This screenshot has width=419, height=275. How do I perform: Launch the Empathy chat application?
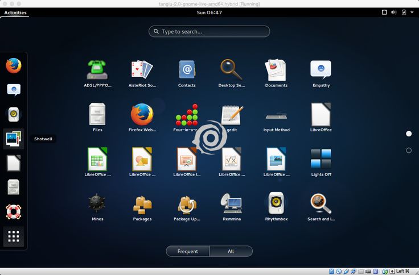point(321,70)
